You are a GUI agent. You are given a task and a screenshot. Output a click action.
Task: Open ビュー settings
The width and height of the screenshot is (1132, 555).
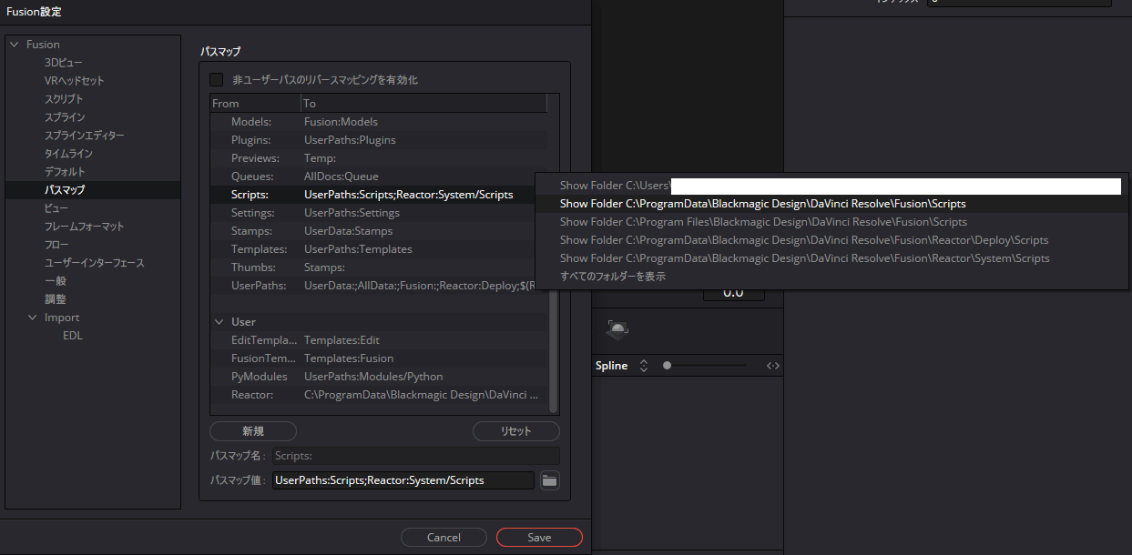(56, 208)
